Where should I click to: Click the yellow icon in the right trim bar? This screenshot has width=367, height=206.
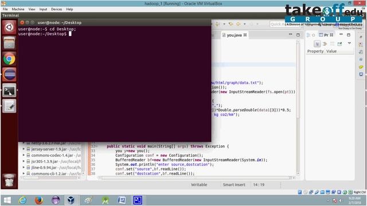click(361, 67)
